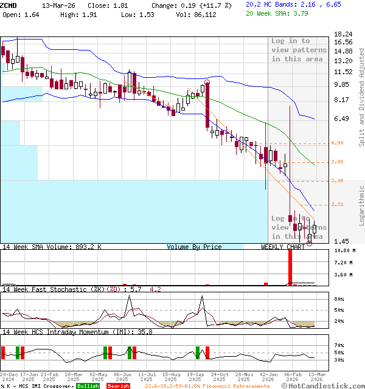Viewport: 365px width, 389px height.
Task: Click the tall red volume spike bar
Action: (x=290, y=266)
